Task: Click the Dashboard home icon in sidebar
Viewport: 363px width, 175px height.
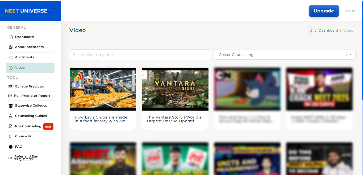Action: click(x=11, y=37)
